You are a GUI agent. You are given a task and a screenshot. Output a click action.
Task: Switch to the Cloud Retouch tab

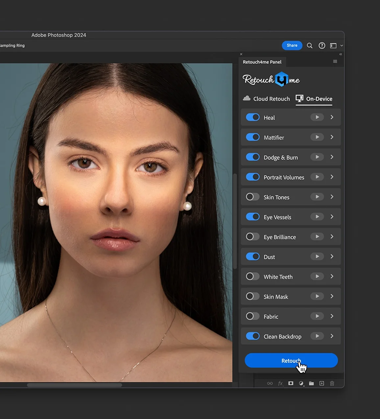[x=267, y=99]
